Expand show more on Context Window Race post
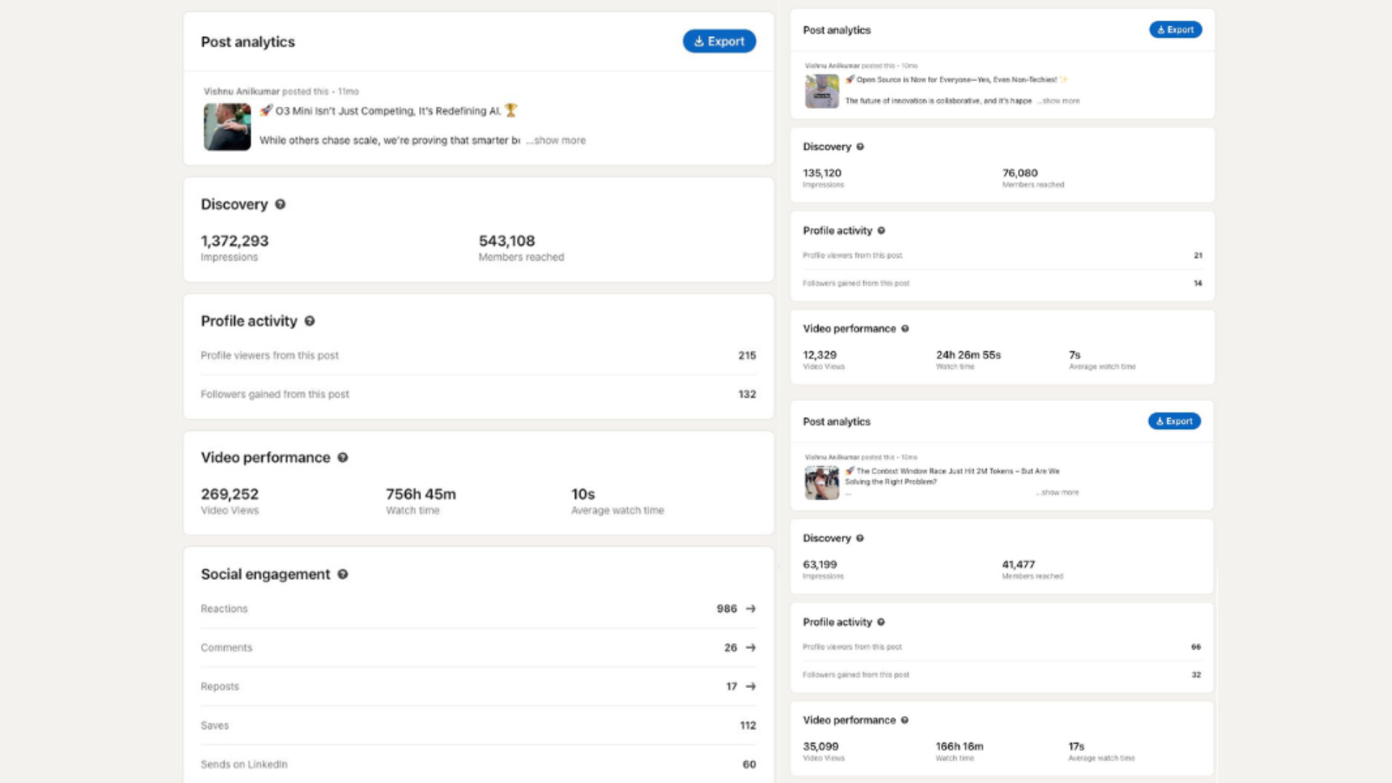The image size is (1392, 783). click(1059, 492)
